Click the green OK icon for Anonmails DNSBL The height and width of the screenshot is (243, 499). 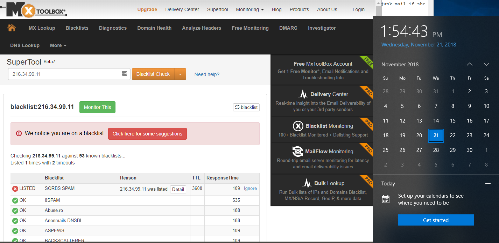(15, 221)
